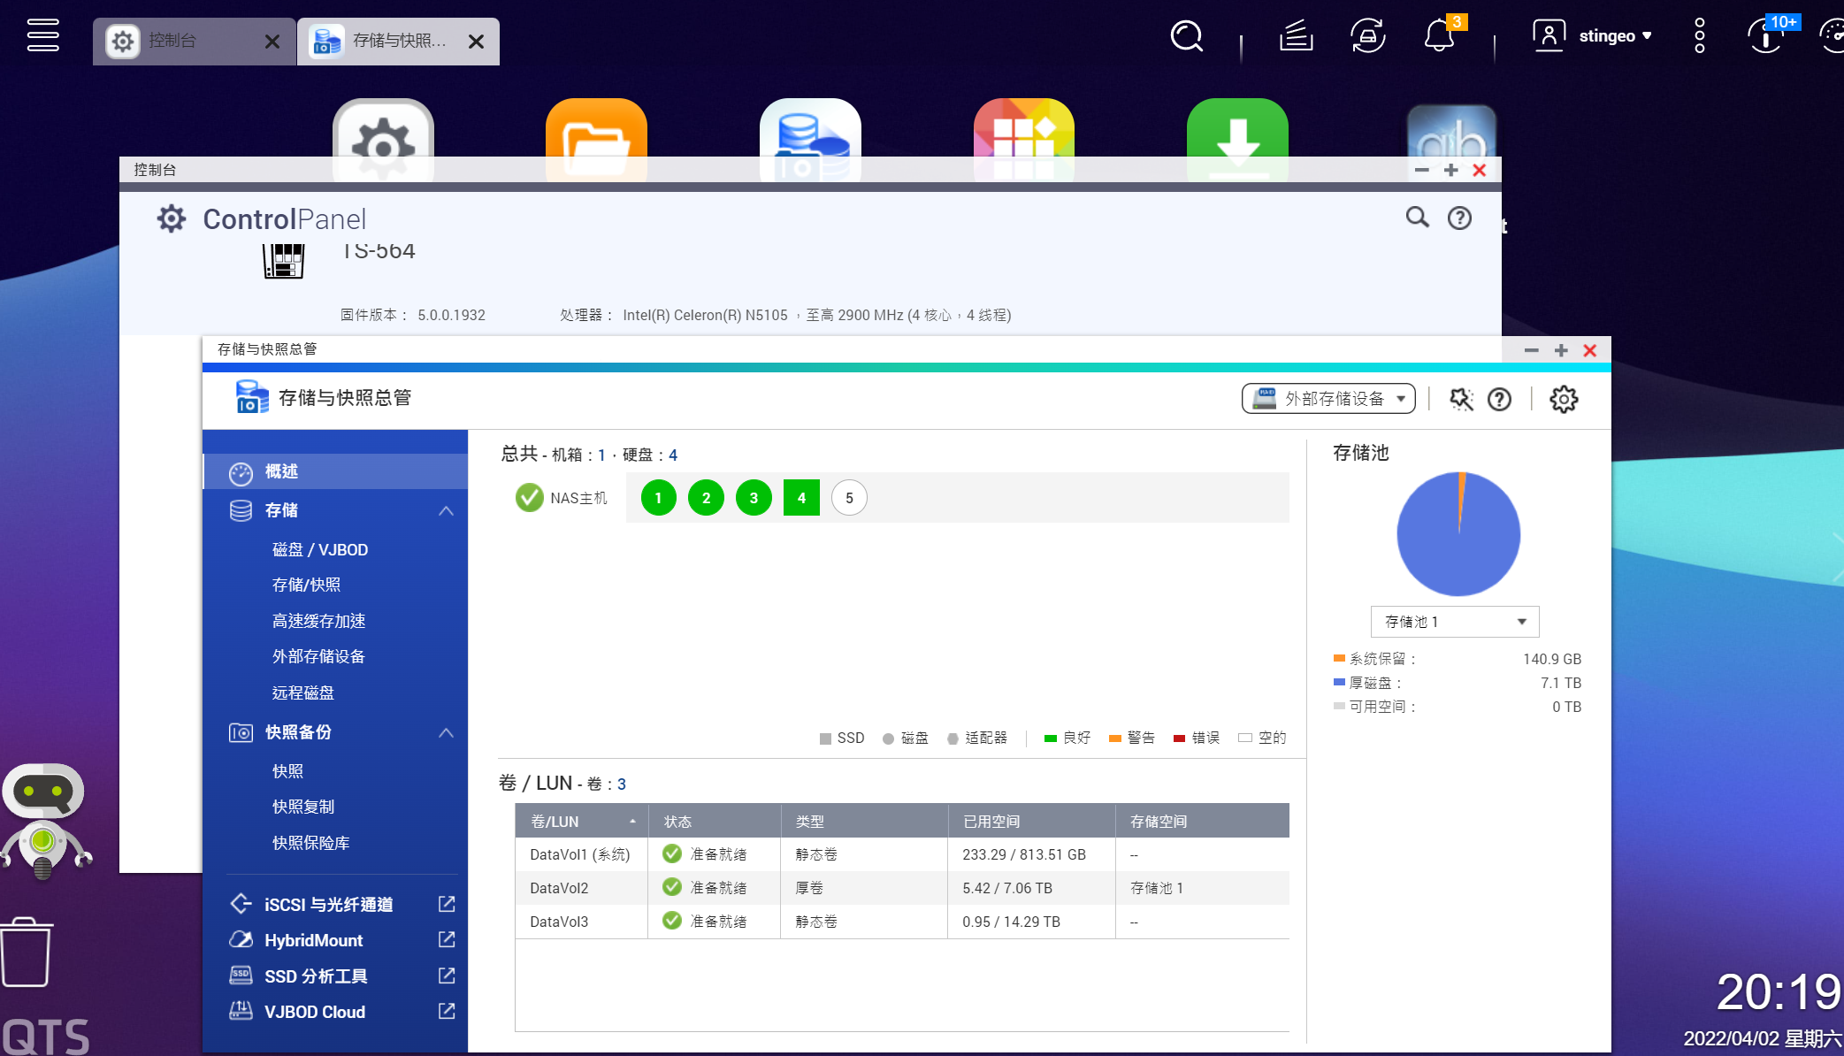
Task: Click the disk count link 4
Action: [x=673, y=455]
